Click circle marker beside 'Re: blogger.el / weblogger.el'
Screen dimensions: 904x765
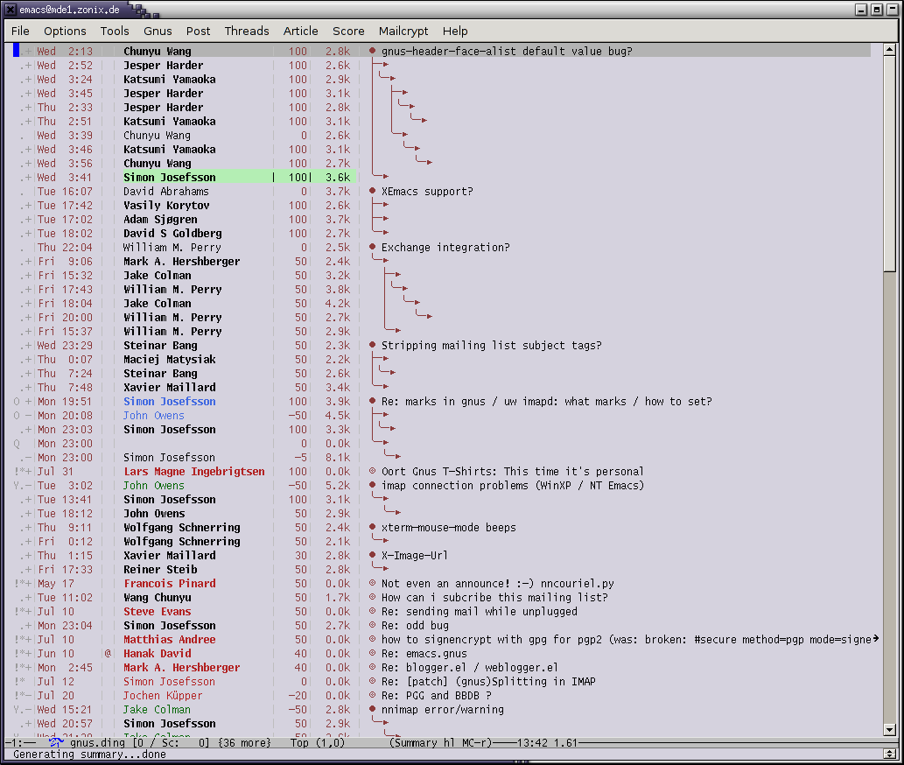point(373,667)
